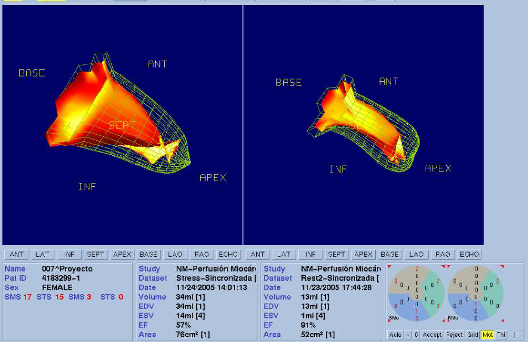
Task: Select APEX view for rest heart
Action: [x=363, y=254]
